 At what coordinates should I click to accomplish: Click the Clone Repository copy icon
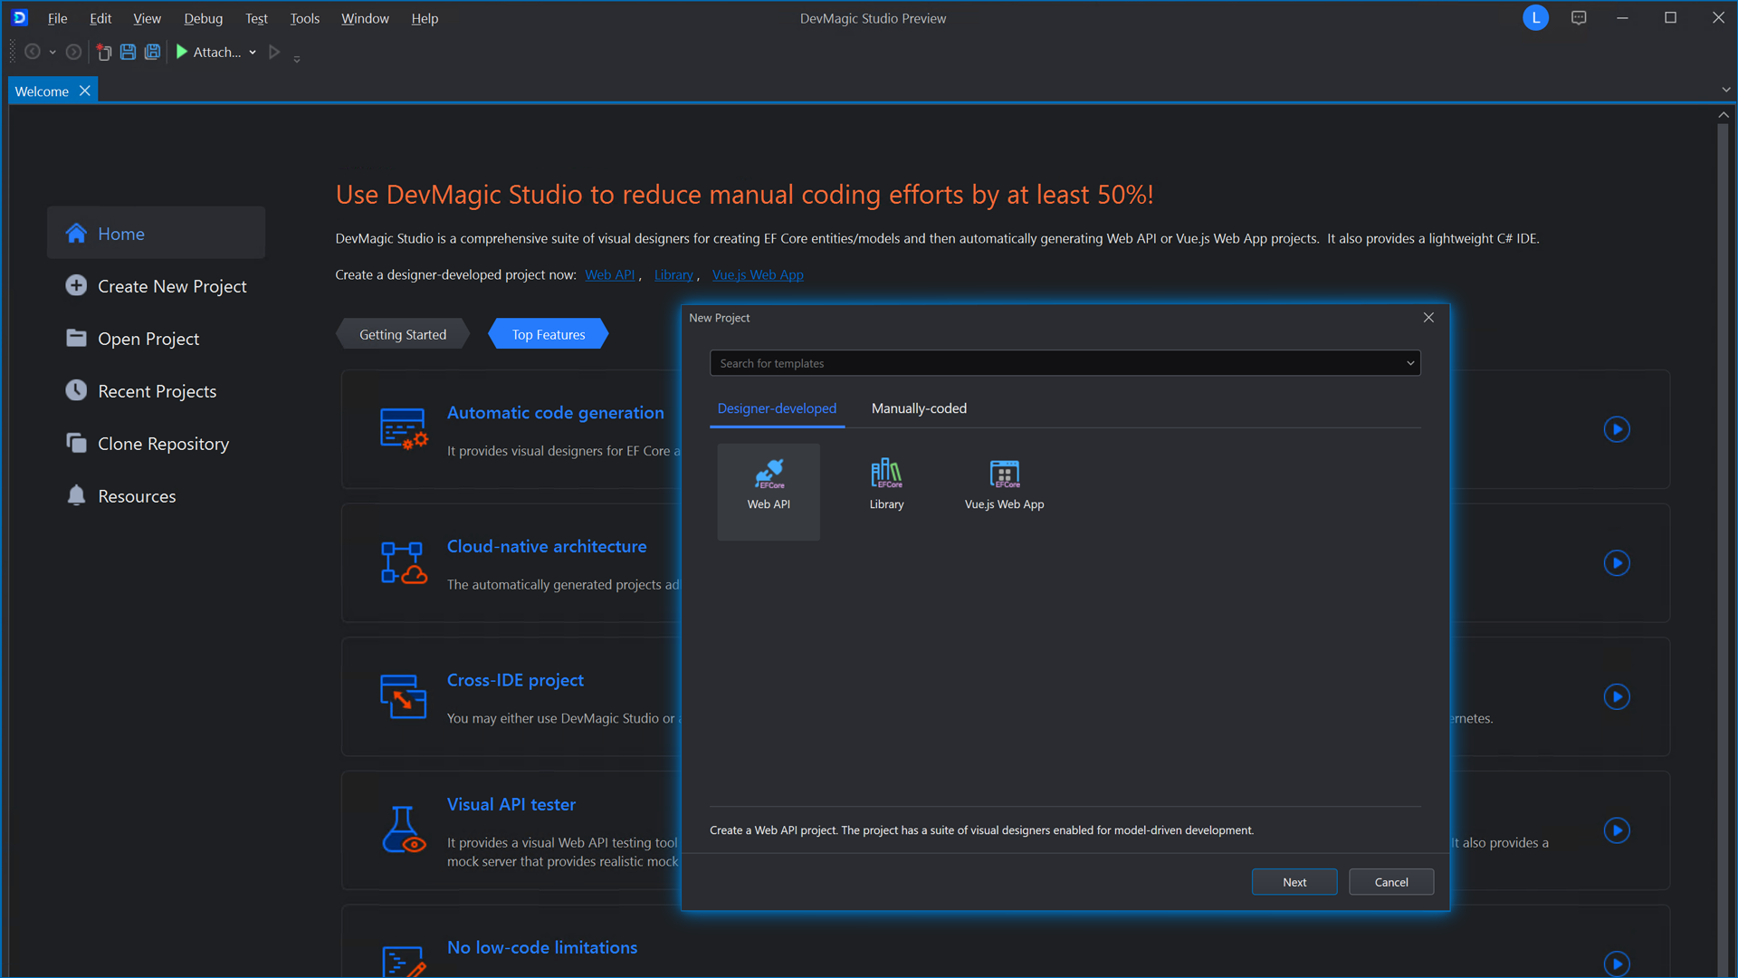(x=76, y=443)
